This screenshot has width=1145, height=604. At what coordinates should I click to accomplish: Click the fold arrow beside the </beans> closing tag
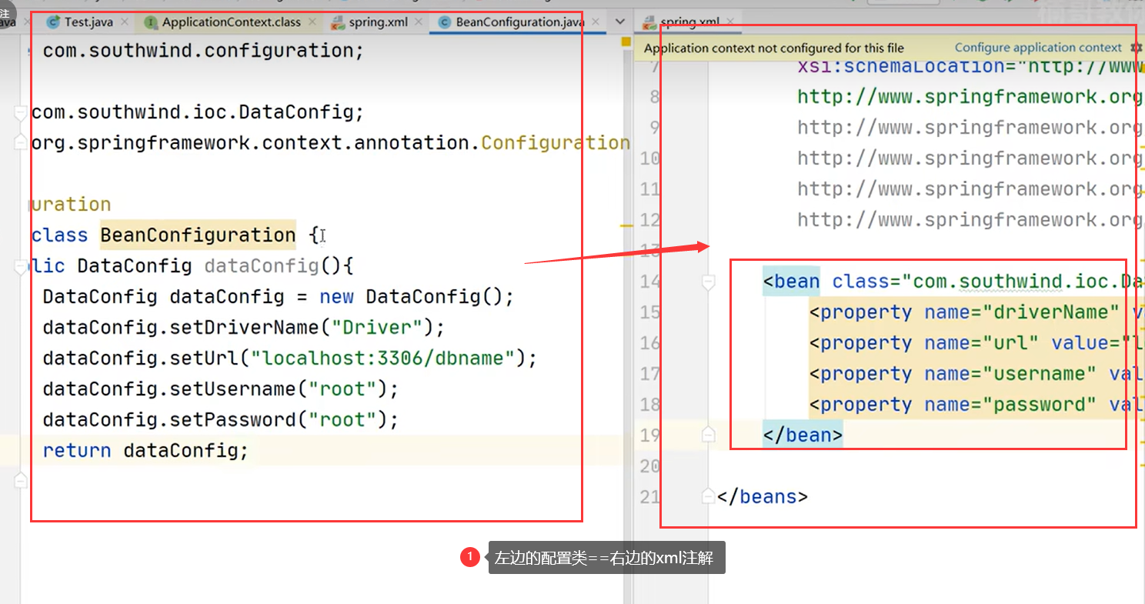coord(708,496)
